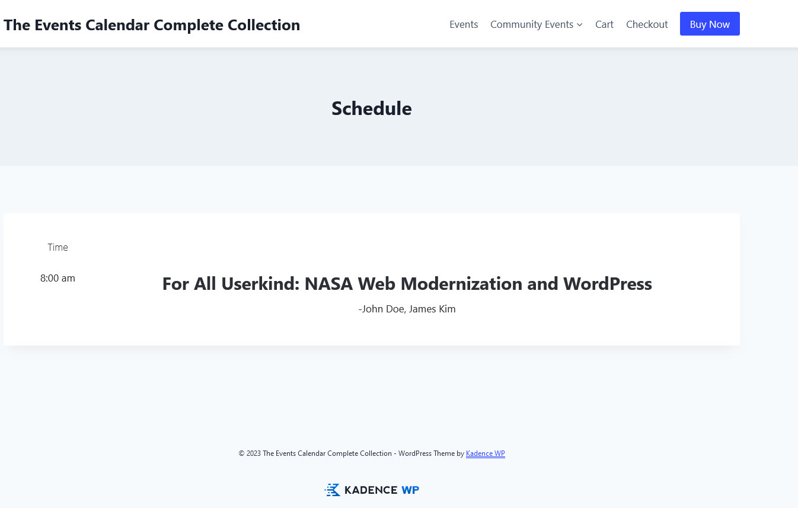Click the Time column header
The height and width of the screenshot is (508, 798).
(58, 247)
